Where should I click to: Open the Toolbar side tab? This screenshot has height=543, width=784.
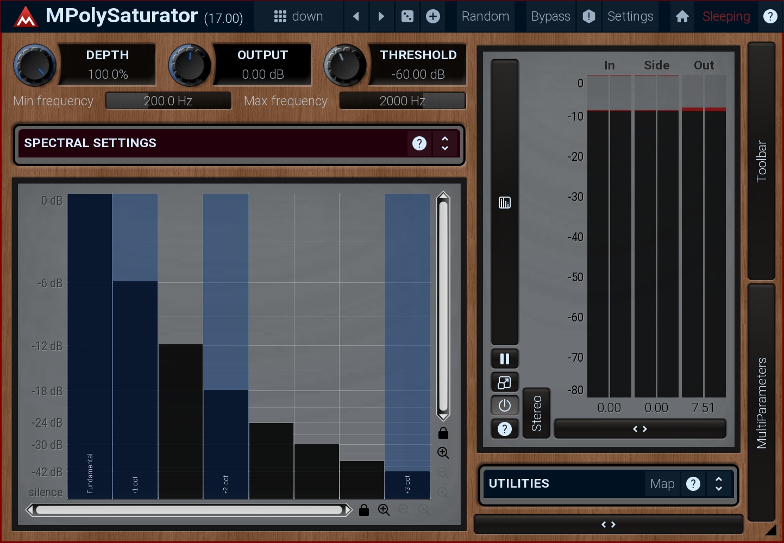click(x=761, y=161)
